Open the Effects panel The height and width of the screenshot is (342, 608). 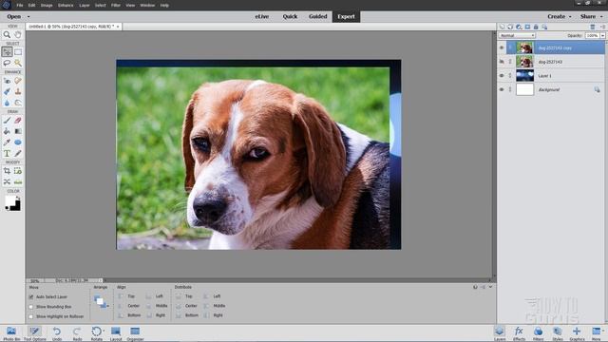519,333
